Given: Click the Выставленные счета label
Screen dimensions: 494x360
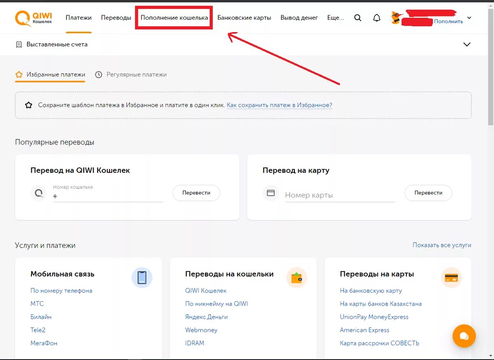Looking at the screenshot, I should click(57, 44).
